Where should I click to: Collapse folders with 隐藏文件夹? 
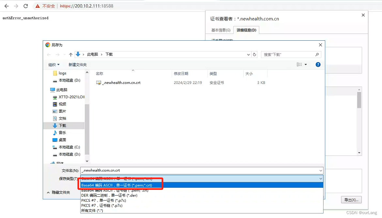click(x=58, y=193)
